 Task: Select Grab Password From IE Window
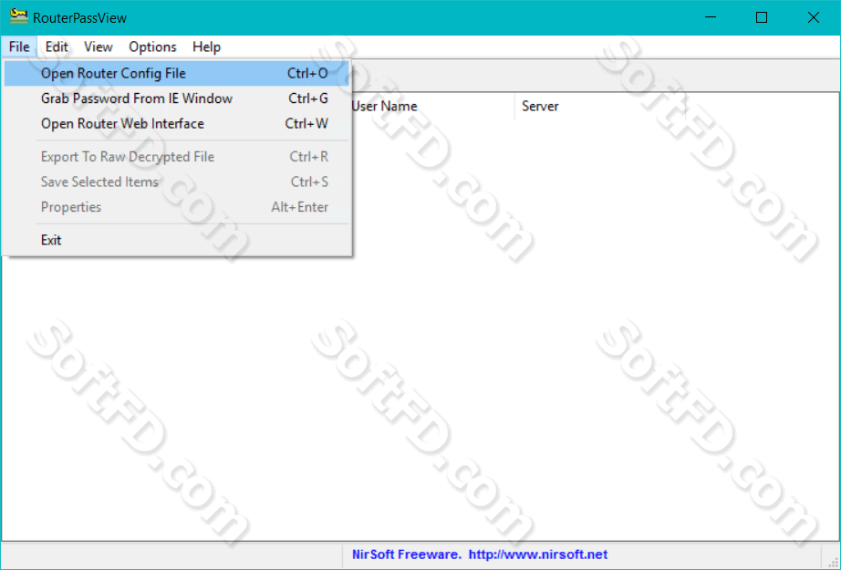176,98
